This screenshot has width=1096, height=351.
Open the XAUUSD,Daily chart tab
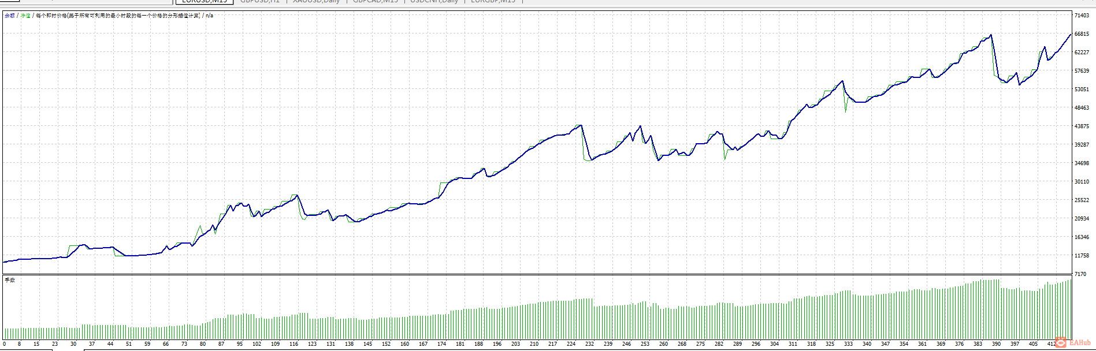point(316,2)
